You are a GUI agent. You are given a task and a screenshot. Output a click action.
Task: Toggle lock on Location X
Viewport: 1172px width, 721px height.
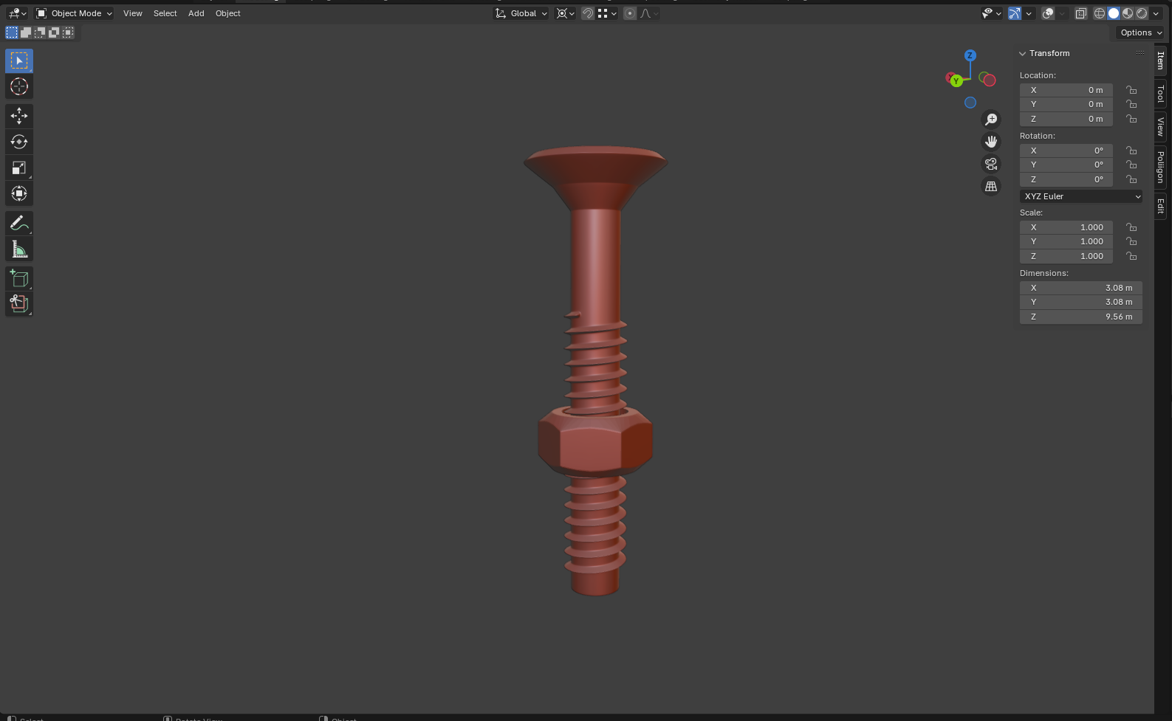click(1131, 90)
